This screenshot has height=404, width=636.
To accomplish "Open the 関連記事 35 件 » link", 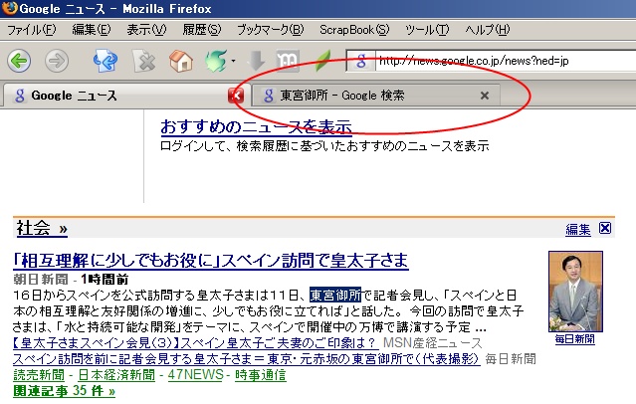I will click(64, 391).
